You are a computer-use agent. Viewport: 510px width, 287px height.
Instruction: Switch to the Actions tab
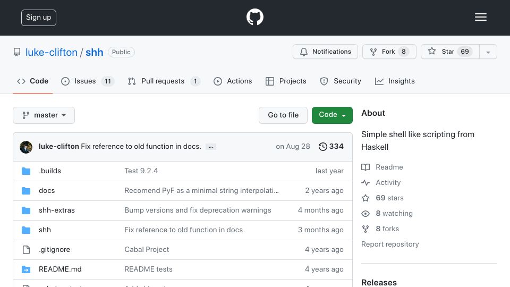233,81
